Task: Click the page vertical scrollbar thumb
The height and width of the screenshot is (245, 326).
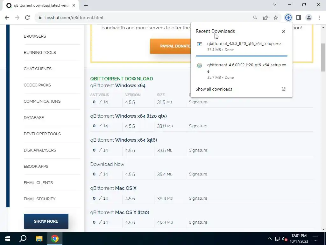Action: pyautogui.click(x=323, y=58)
